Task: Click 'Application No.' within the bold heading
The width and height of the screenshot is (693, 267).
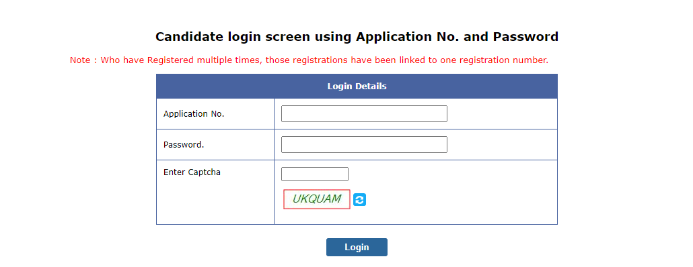Action: (400, 37)
